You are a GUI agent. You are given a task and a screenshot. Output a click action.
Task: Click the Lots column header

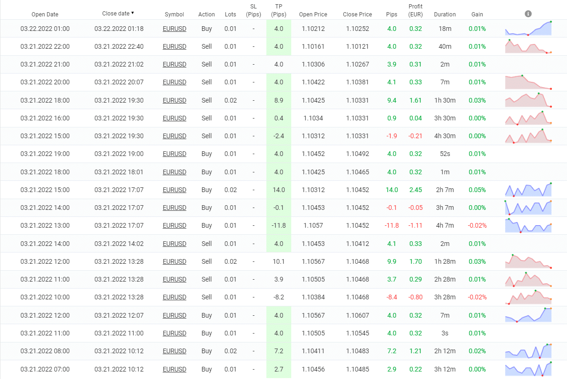[x=230, y=15]
